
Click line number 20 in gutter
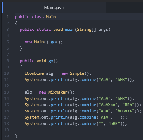tap(6, 136)
